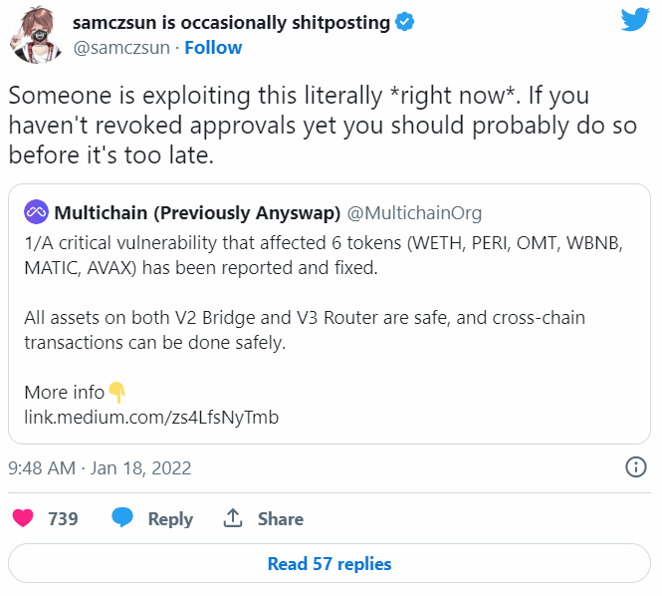Click the Multichain logo avatar

click(x=37, y=212)
